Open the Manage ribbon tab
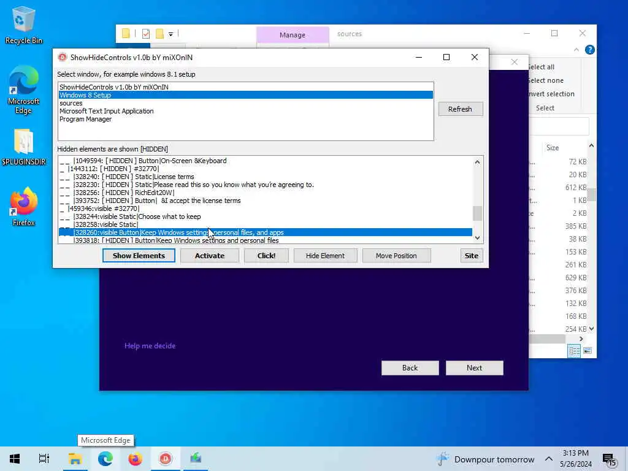The width and height of the screenshot is (628, 471). tap(293, 35)
